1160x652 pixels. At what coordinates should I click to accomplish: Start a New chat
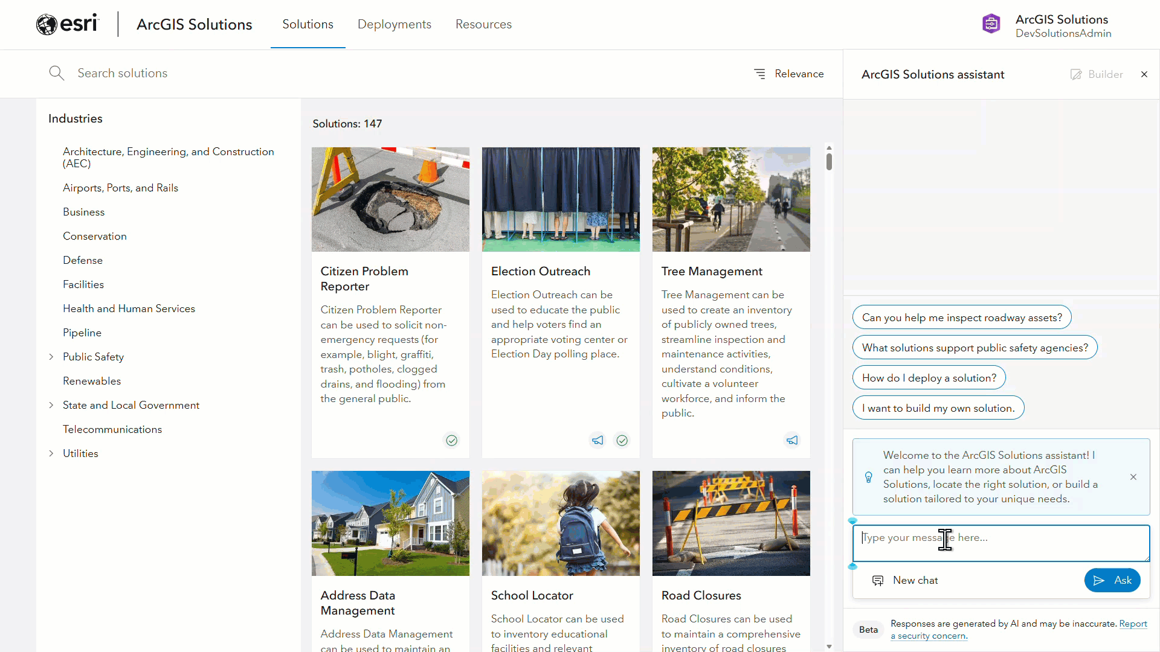pos(905,580)
